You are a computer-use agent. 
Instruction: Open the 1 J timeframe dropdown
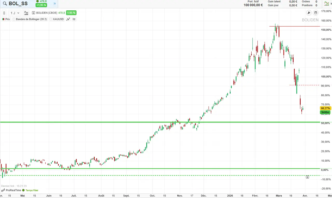click(x=14, y=13)
